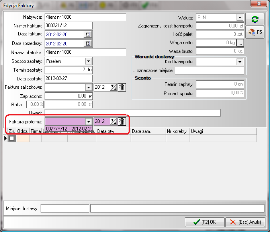Click the Nr korekty column header

click(177, 131)
